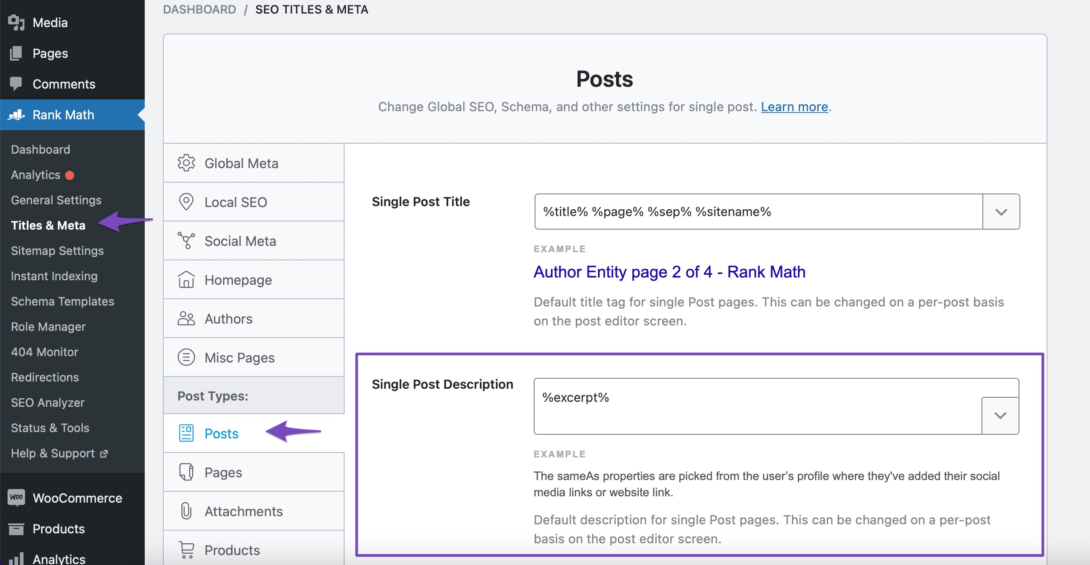Click the Social Meta nodes icon

pyautogui.click(x=186, y=241)
